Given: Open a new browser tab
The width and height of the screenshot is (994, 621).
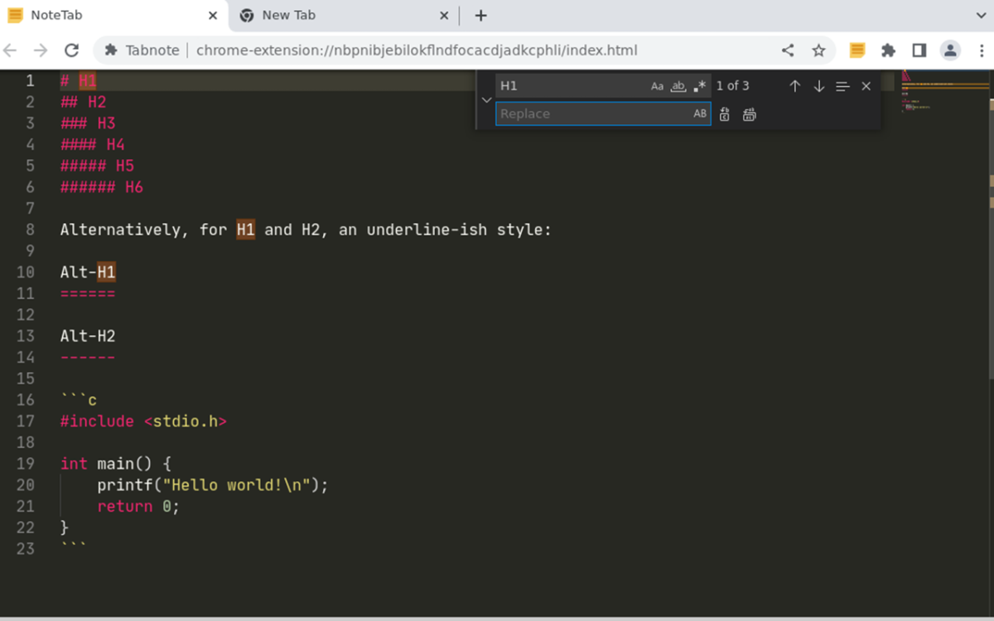Looking at the screenshot, I should 480,16.
